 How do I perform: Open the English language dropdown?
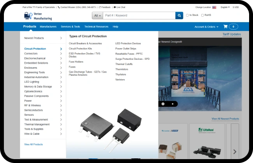tap(225, 7)
